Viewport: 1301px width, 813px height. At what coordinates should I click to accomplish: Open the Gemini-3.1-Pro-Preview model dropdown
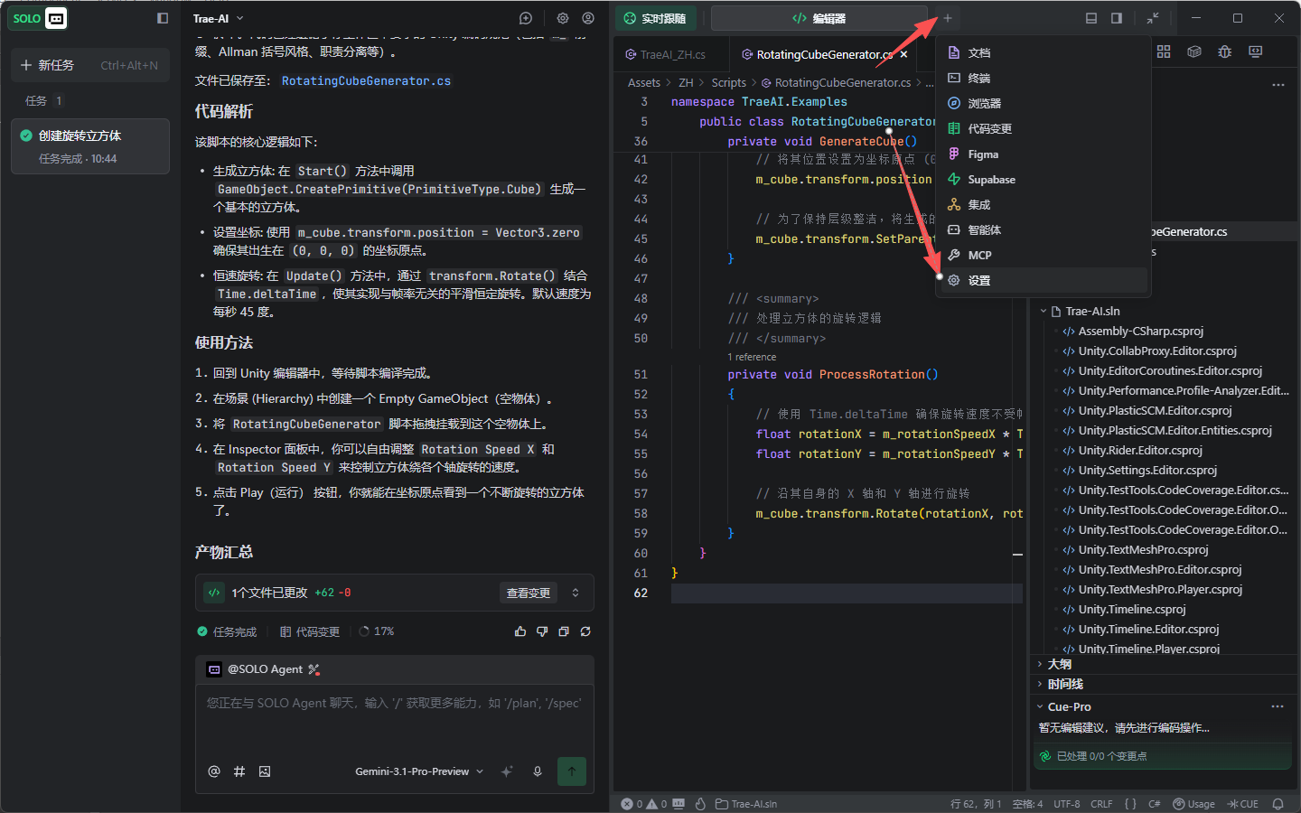419,771
